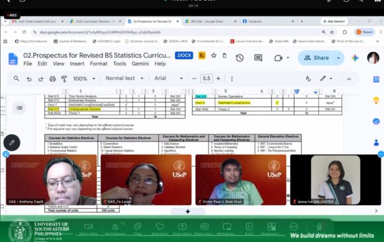
Task: Click the Paused profile chip
Action: [364, 32]
